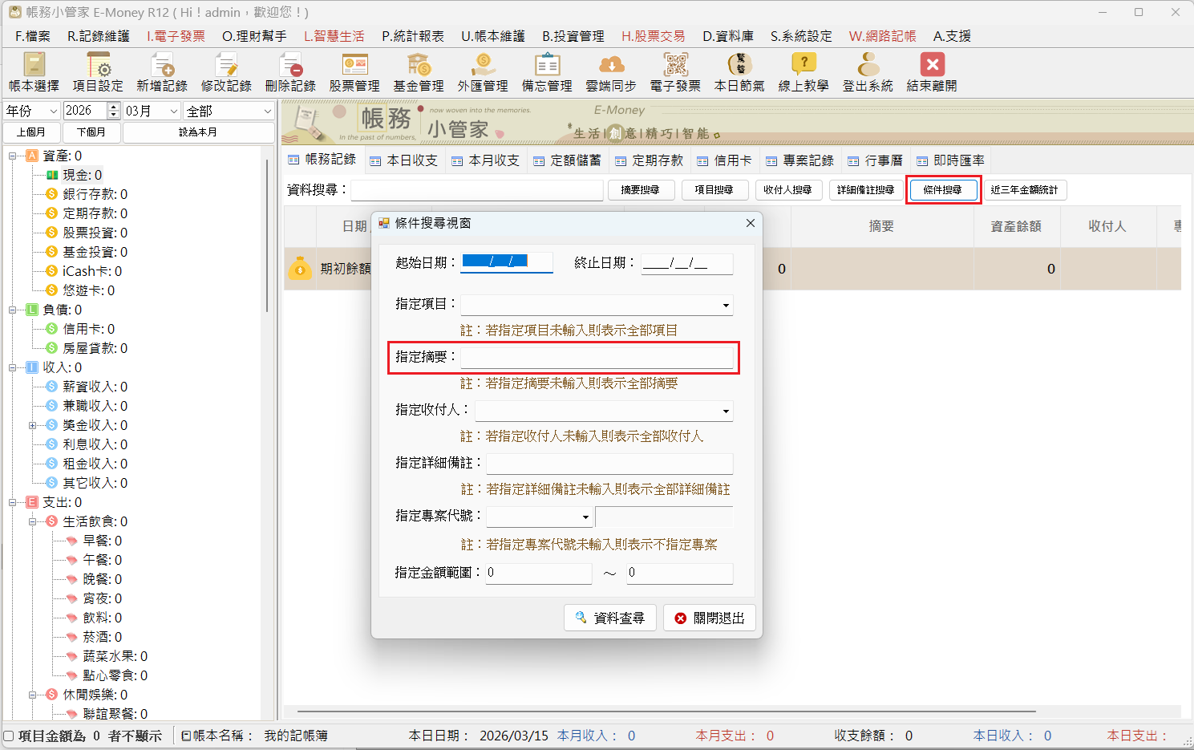Click 登出系統 to log out
Screen dimensions: 1194x750
pyautogui.click(x=867, y=71)
